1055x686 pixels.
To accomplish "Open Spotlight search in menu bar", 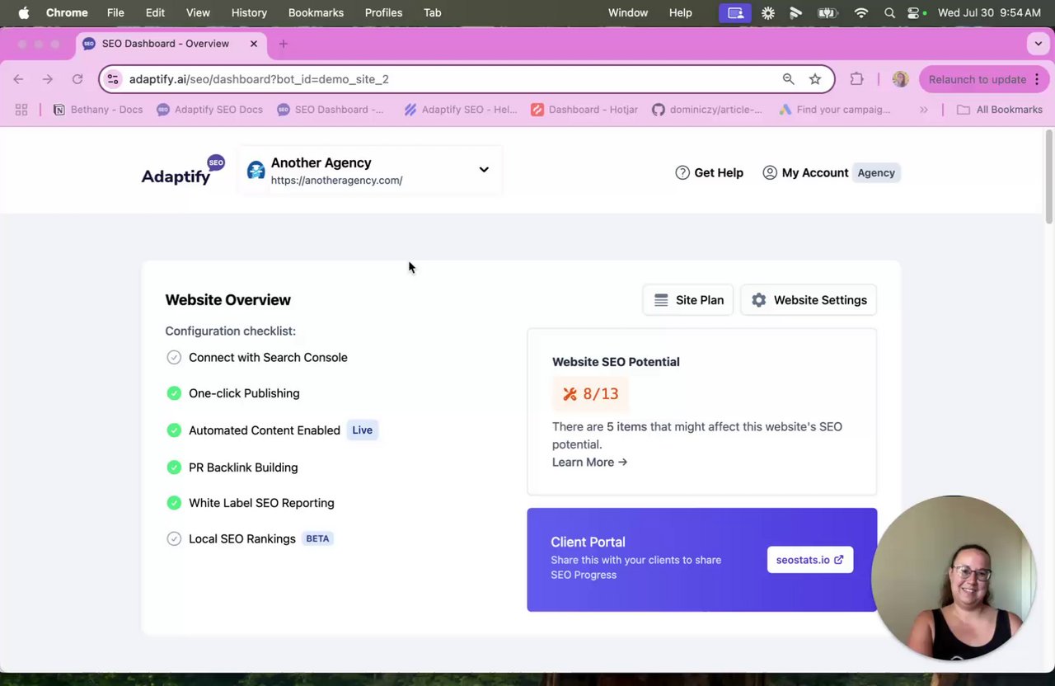I will (x=889, y=12).
